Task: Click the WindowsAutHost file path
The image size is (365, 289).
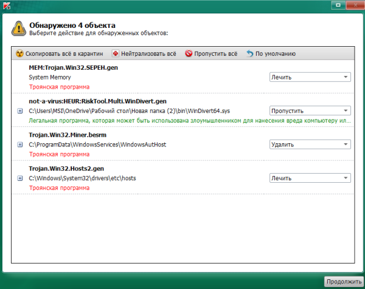Action: click(x=97, y=144)
